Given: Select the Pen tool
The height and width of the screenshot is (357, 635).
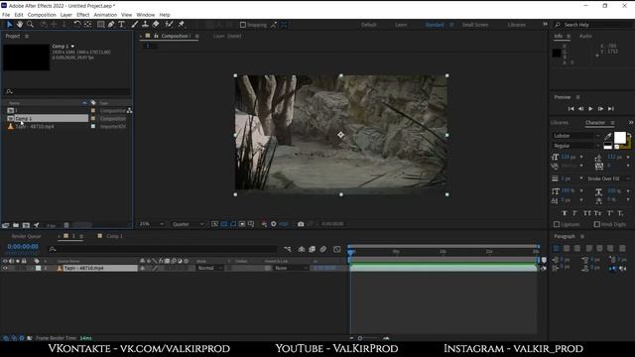Looking at the screenshot, I should (111, 25).
